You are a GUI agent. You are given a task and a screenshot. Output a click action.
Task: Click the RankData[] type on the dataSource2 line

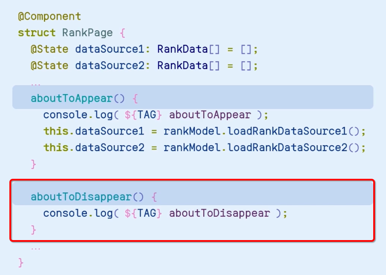tap(189, 66)
